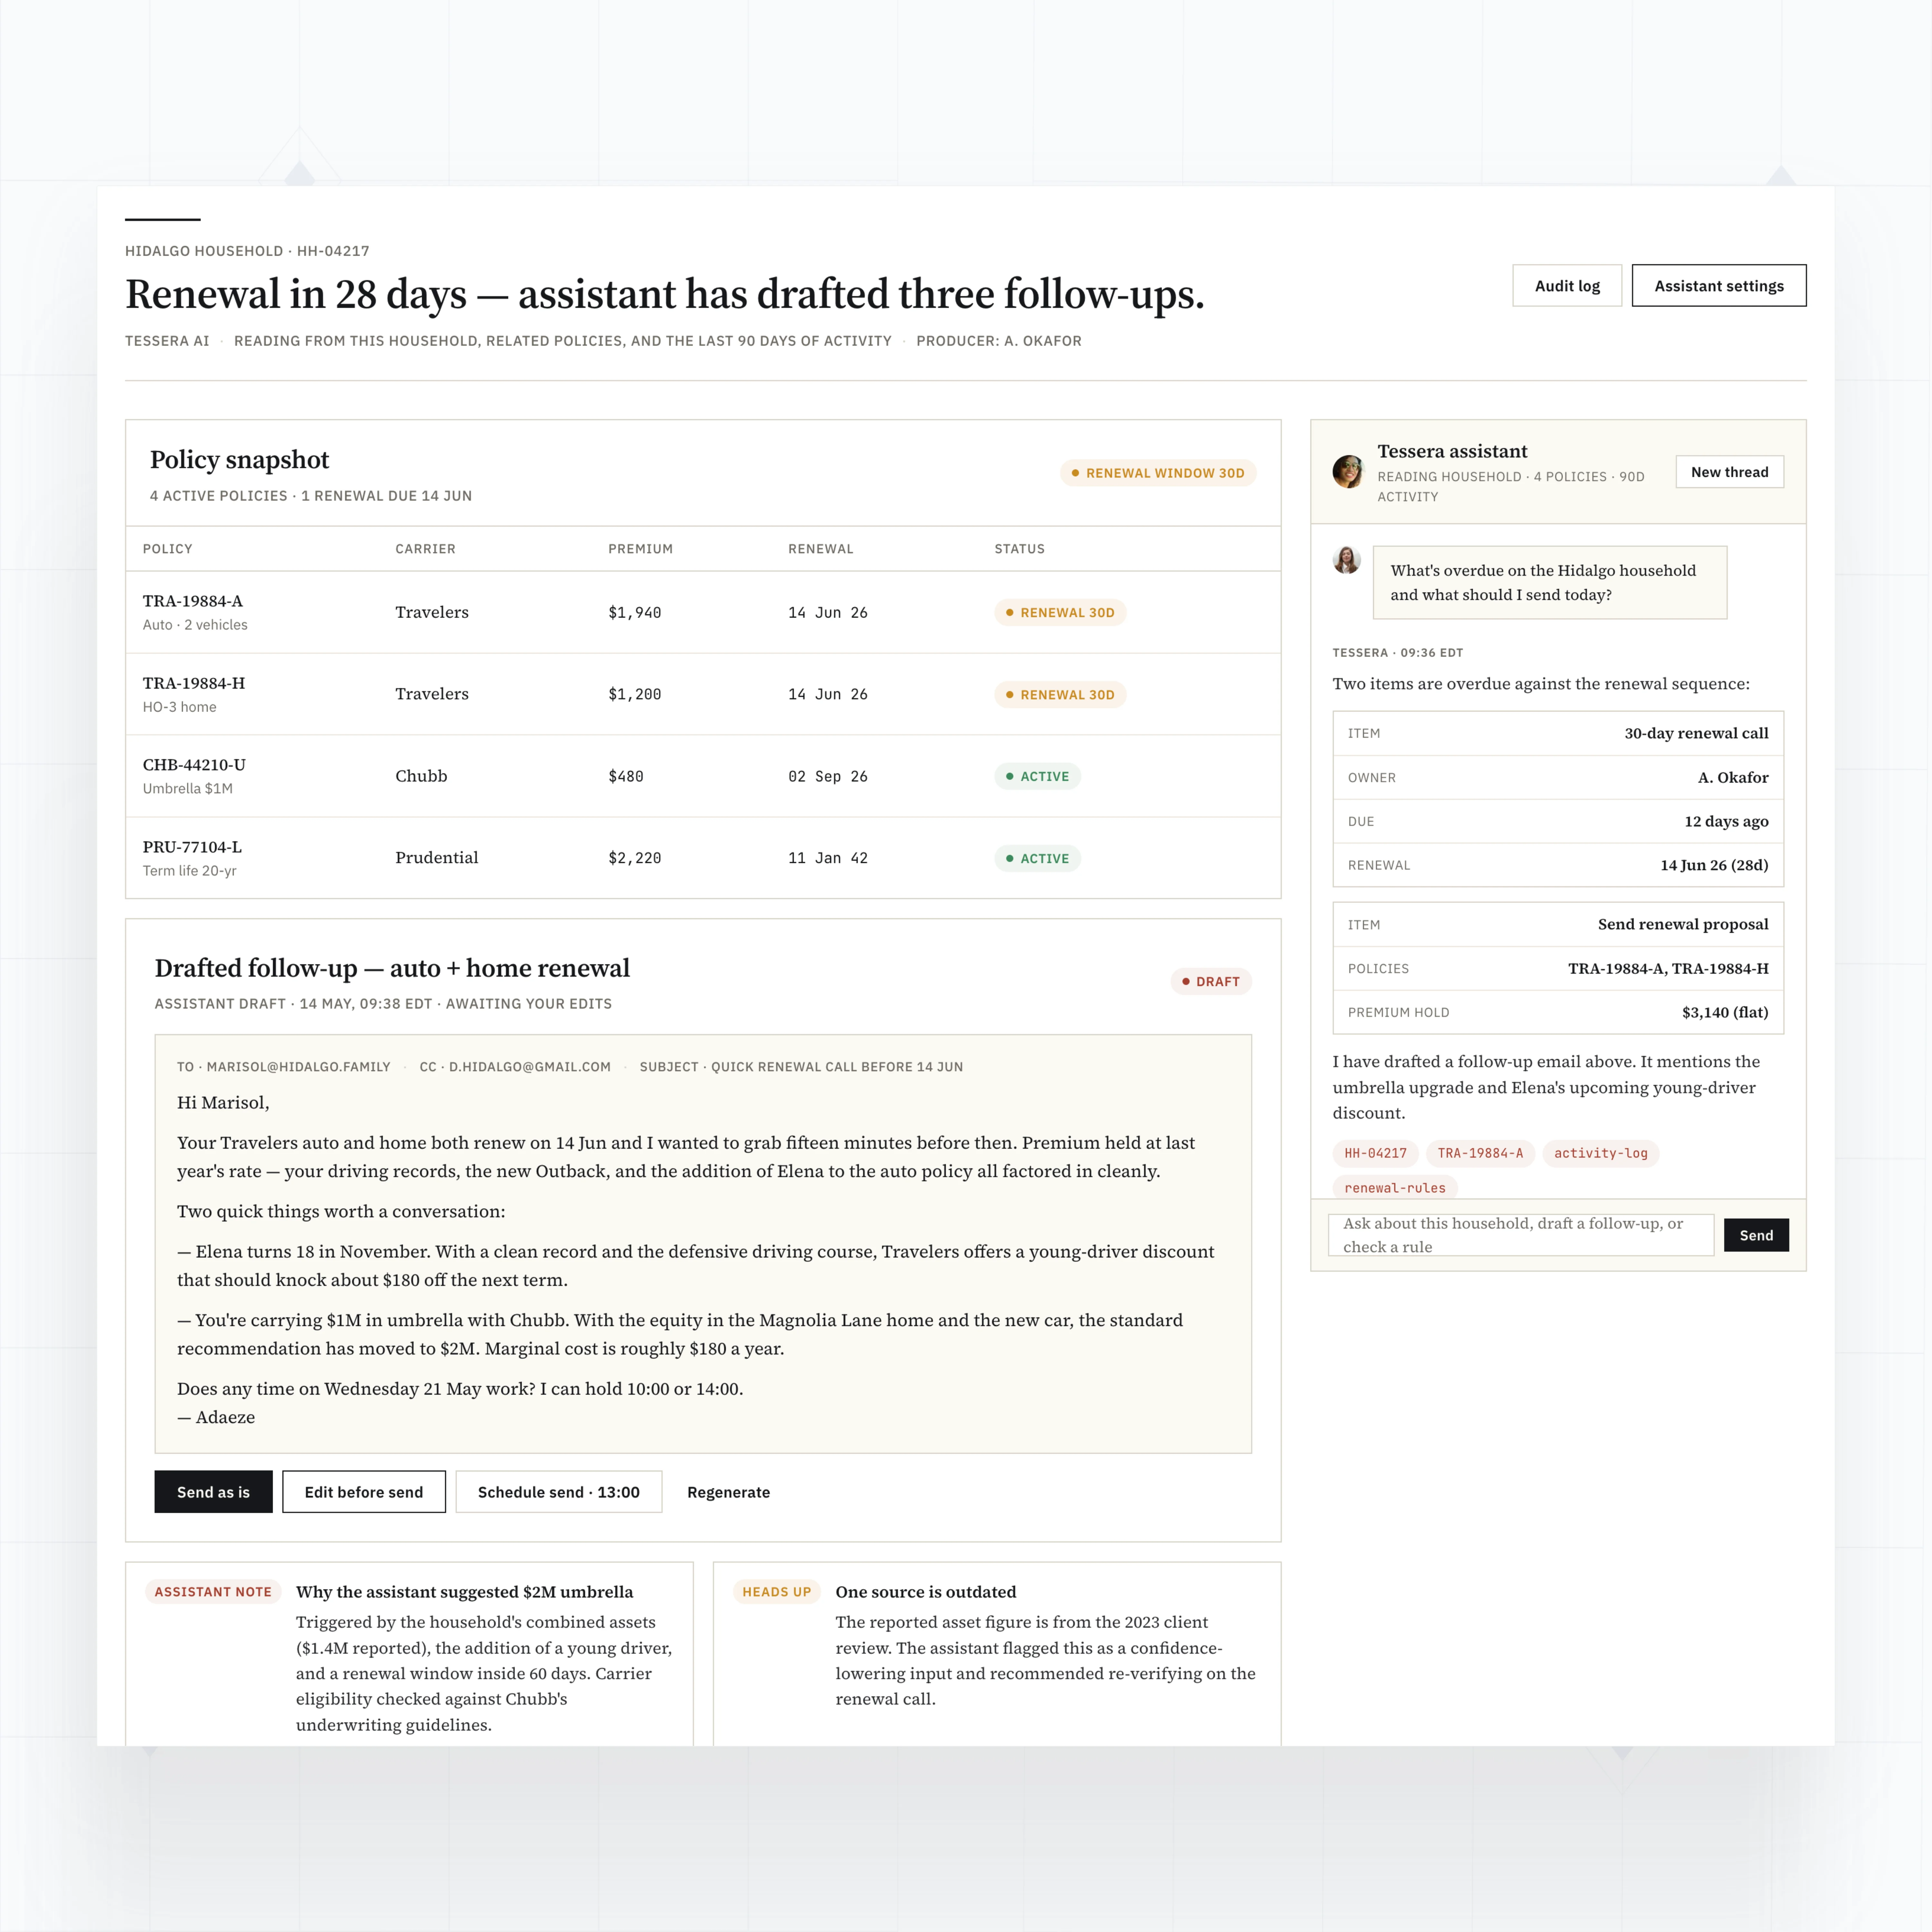Viewport: 1932px width, 1932px height.
Task: Click the $3,140 (flat) premium hold value
Action: coord(1725,1013)
